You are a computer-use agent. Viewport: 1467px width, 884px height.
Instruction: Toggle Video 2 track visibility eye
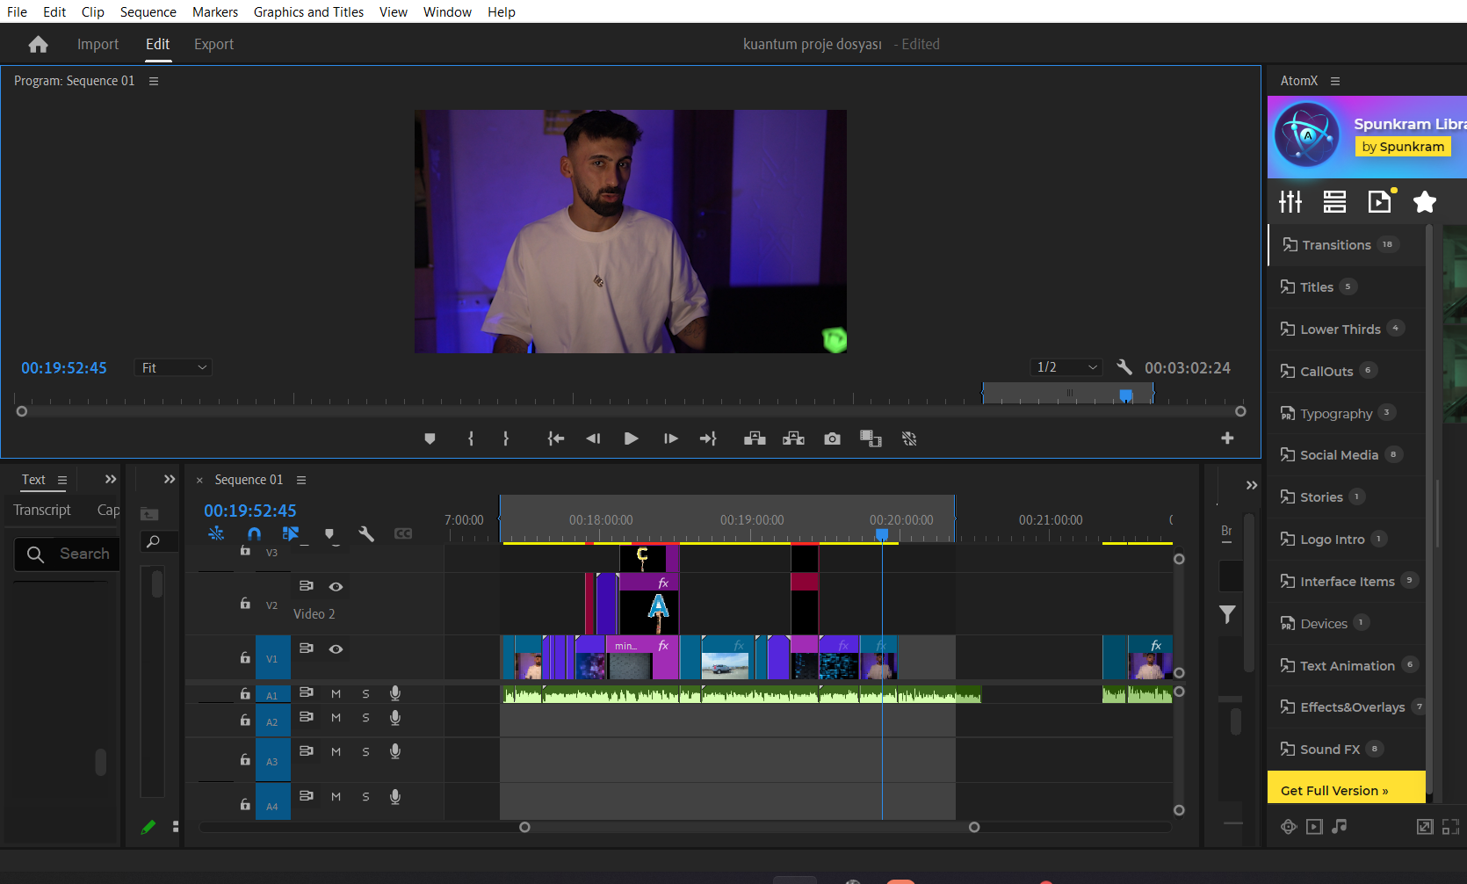pyautogui.click(x=336, y=586)
